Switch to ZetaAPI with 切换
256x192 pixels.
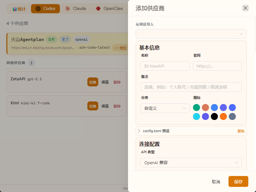pos(93,82)
